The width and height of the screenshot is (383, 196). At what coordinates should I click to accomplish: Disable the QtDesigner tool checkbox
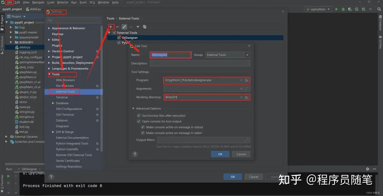[119, 37]
